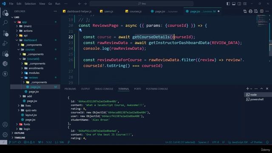Open Explorer More Actions ellipsis

point(55,11)
